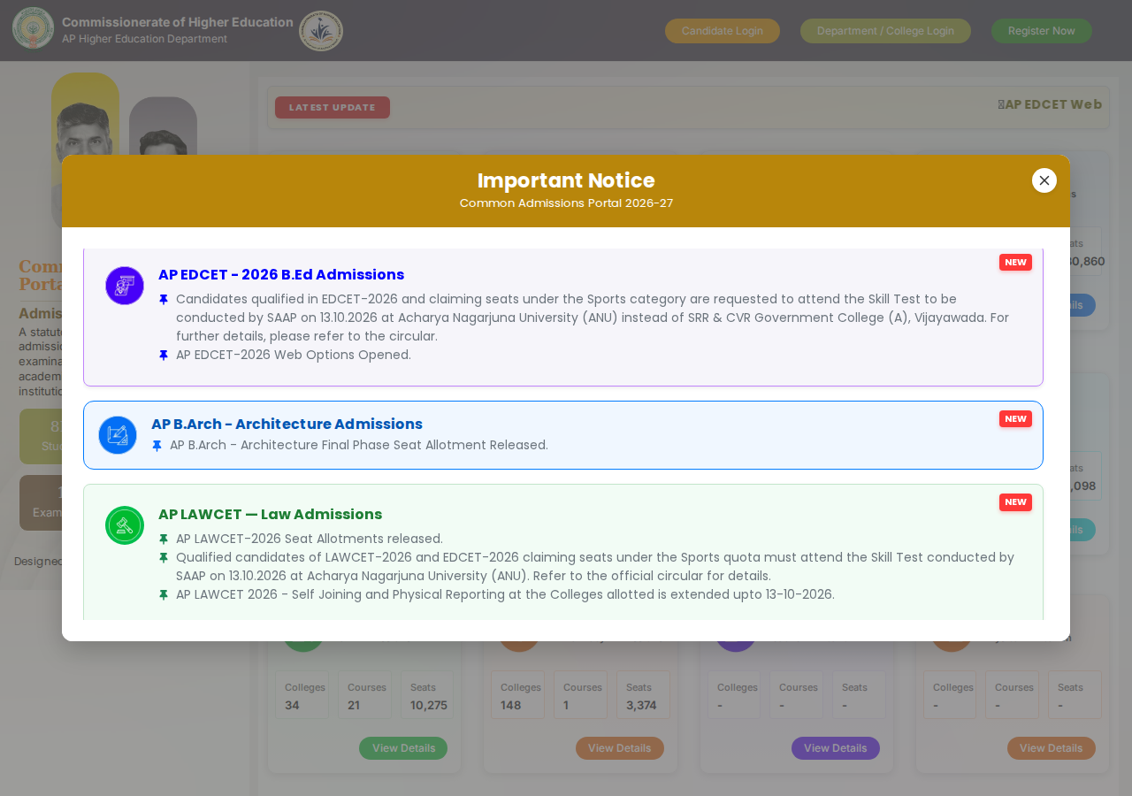Viewport: 1132px width, 796px height.
Task: Close the Important Notice popup
Action: coord(1044,180)
